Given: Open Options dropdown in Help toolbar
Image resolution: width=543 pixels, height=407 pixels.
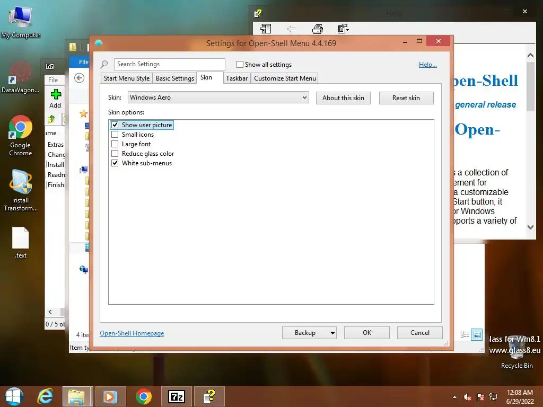Looking at the screenshot, I should (x=343, y=29).
